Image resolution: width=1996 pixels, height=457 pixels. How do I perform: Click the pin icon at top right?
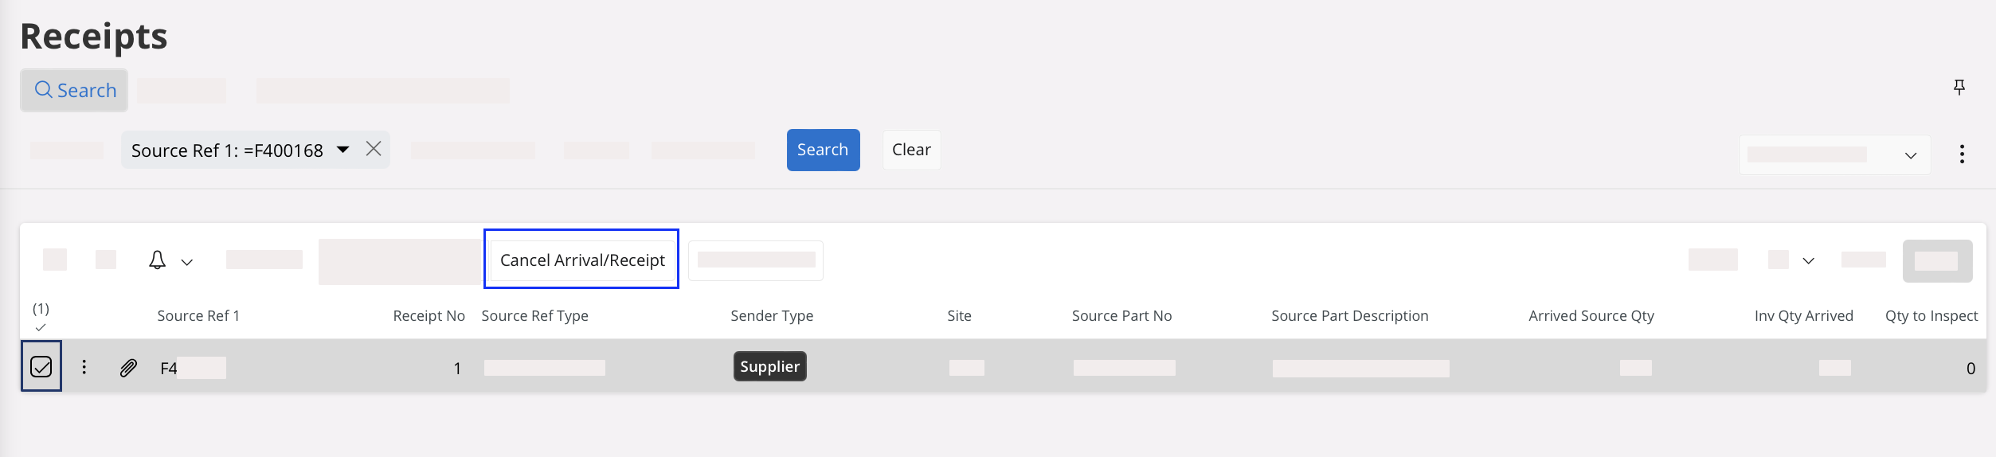point(1959,88)
